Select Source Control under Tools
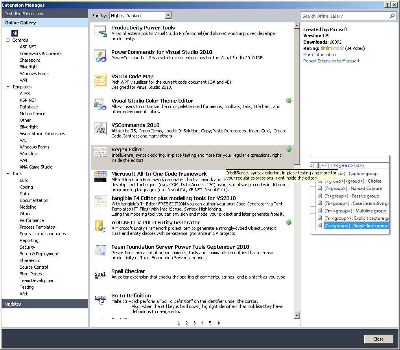 [34, 267]
